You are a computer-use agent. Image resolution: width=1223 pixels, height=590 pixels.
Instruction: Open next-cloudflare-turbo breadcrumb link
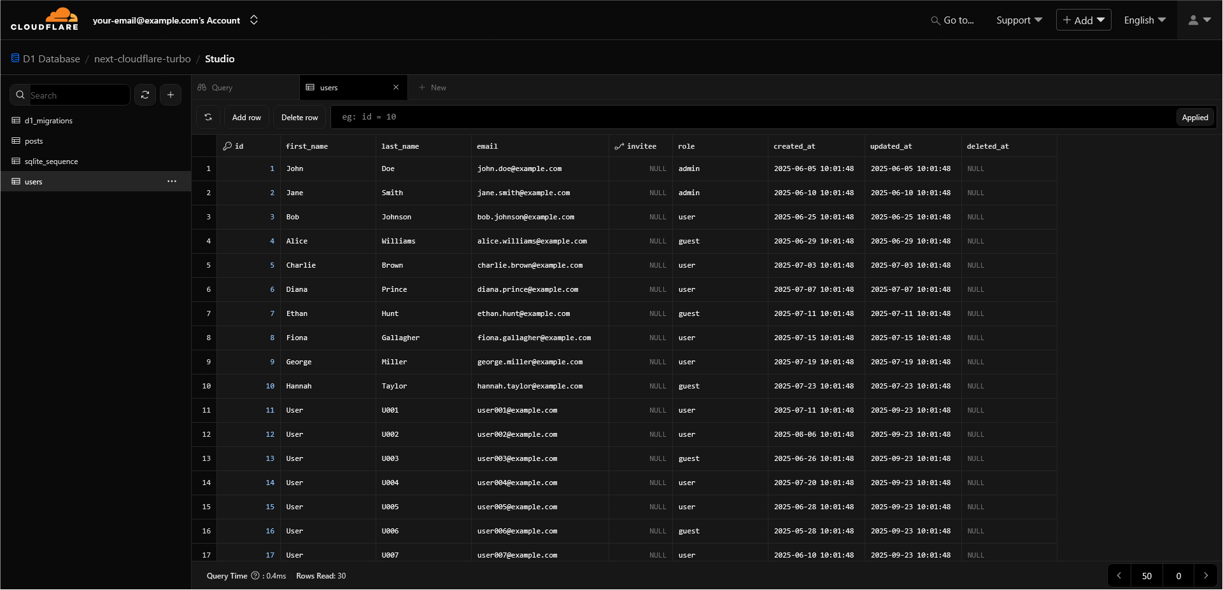[143, 58]
